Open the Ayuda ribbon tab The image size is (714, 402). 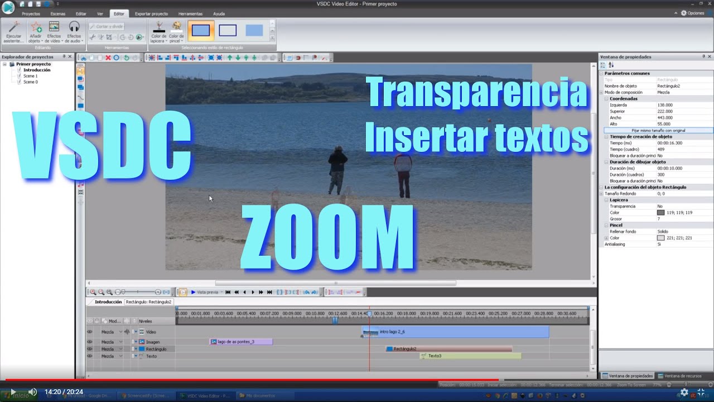click(219, 13)
